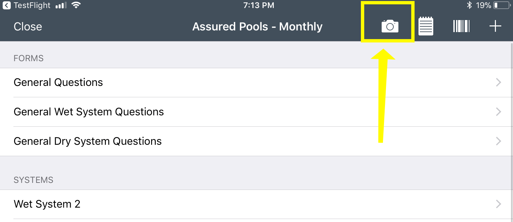Tap the TestFlight back arrow in the status bar

point(6,5)
